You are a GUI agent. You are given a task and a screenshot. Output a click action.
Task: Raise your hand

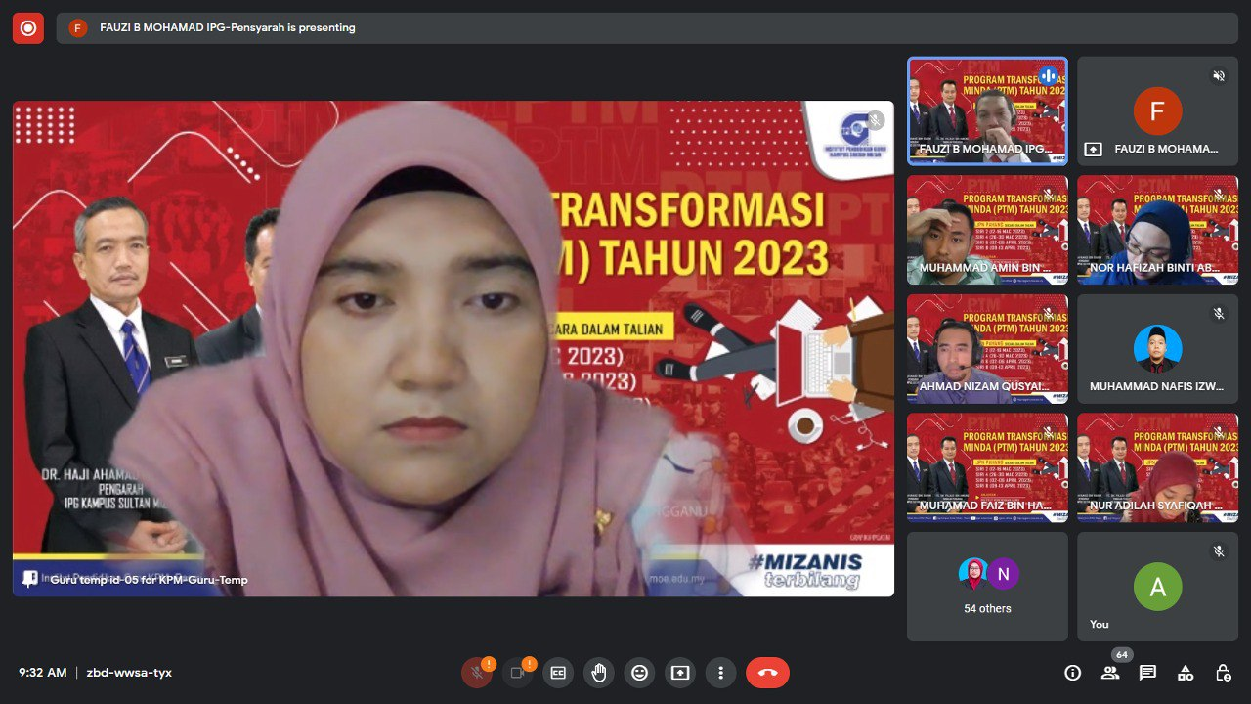[599, 673]
